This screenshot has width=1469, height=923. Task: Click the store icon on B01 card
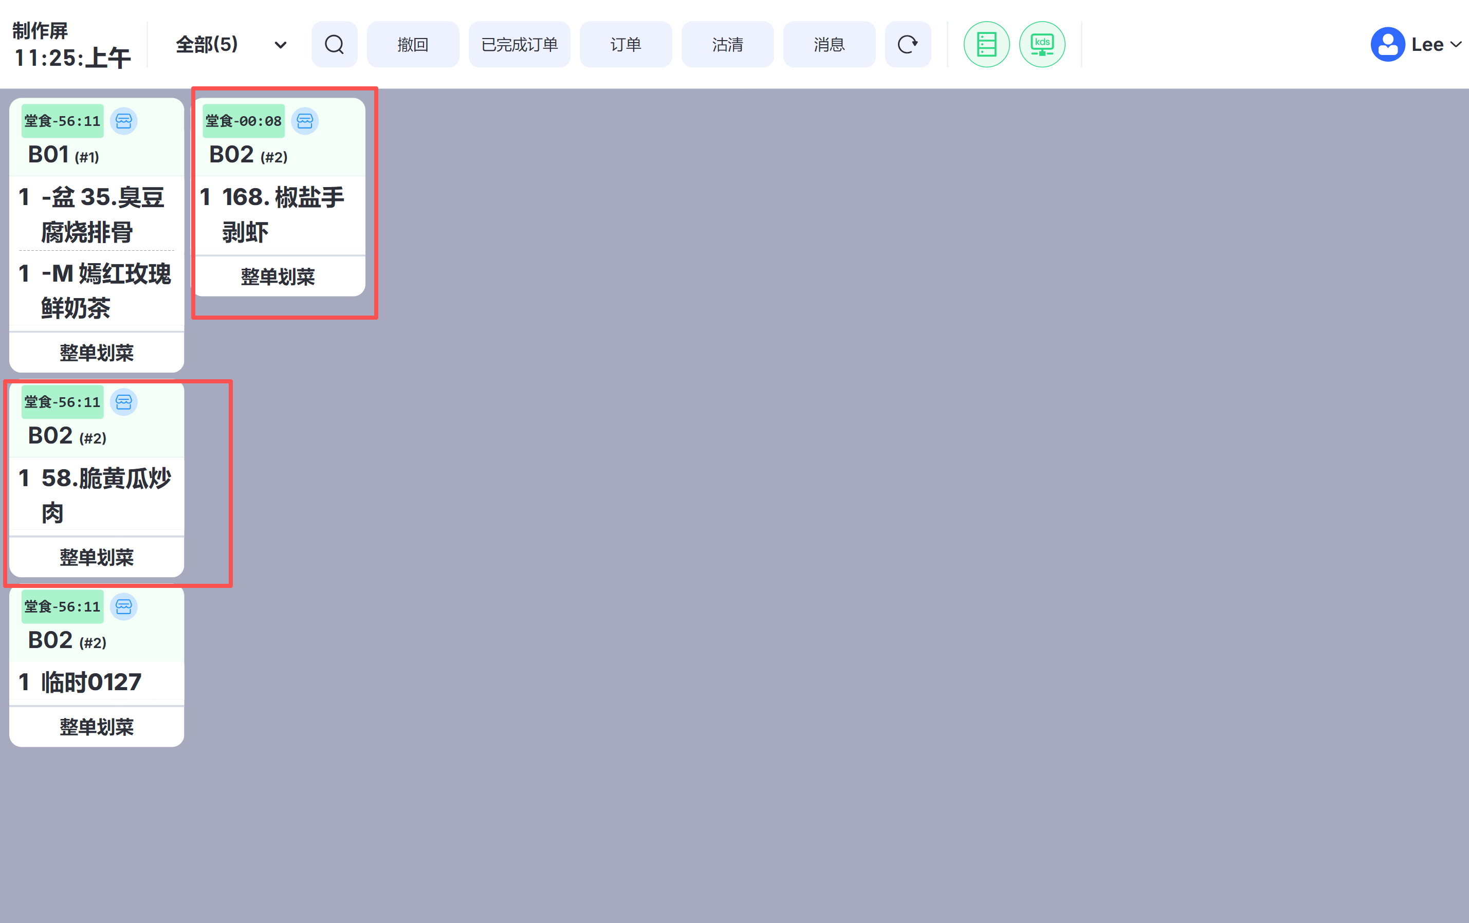[124, 121]
